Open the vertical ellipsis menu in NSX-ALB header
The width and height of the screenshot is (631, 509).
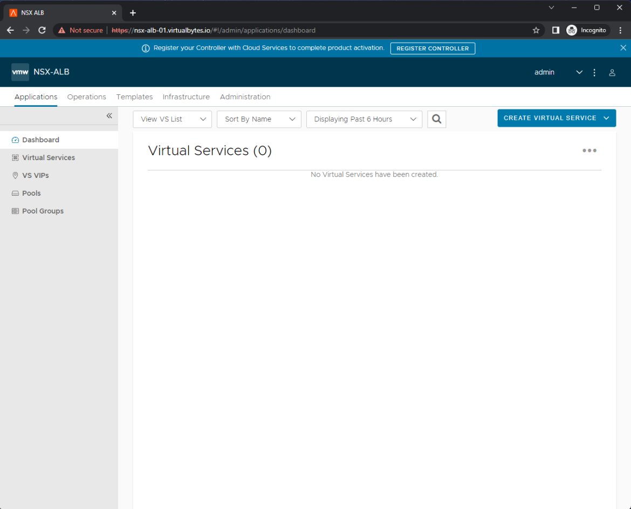(x=594, y=72)
